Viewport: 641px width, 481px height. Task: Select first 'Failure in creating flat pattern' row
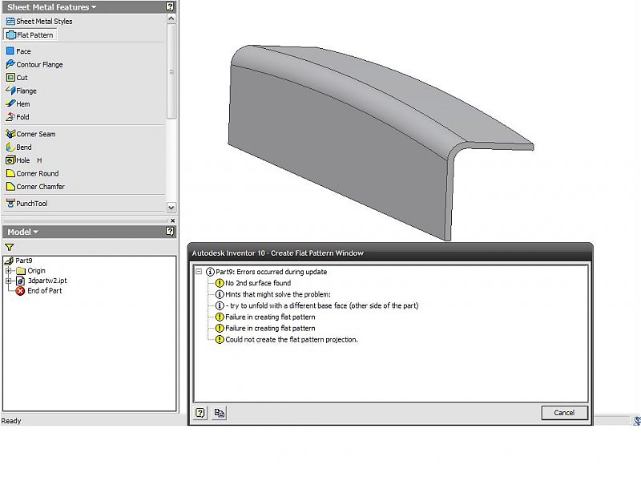[265, 317]
